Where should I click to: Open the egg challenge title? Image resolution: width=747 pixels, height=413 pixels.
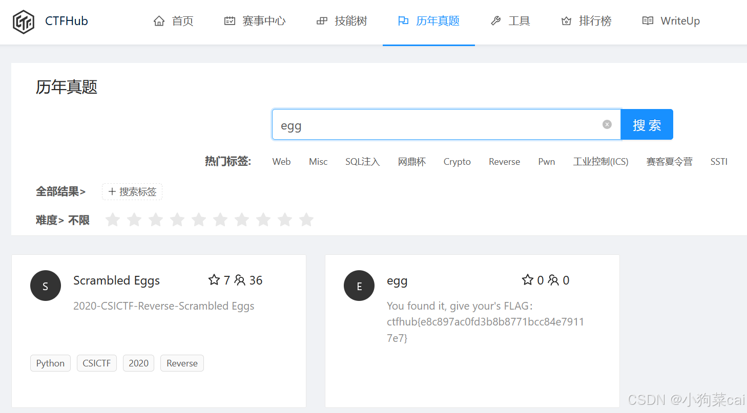click(x=397, y=281)
